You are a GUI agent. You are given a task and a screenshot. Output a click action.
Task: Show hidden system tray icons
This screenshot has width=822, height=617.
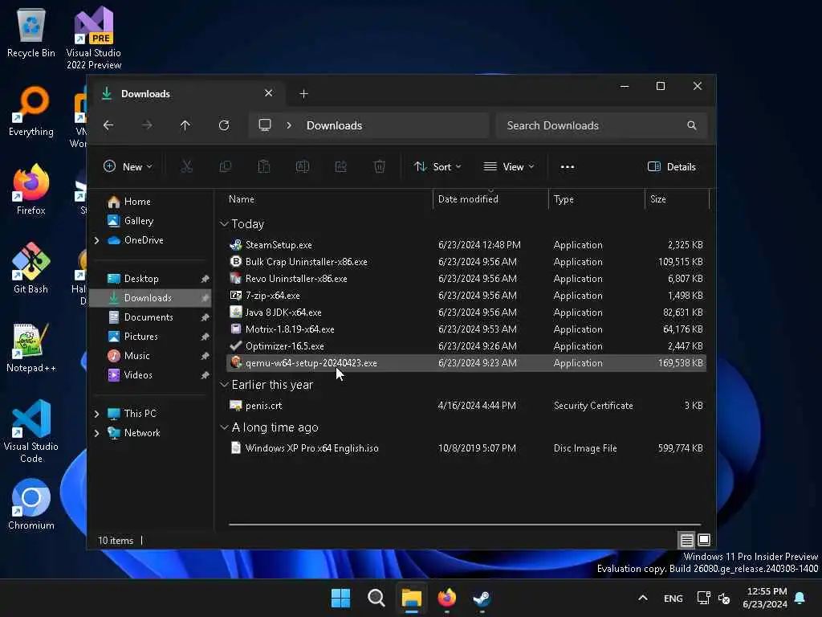tap(643, 598)
